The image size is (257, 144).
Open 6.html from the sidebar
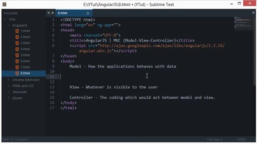(25, 61)
